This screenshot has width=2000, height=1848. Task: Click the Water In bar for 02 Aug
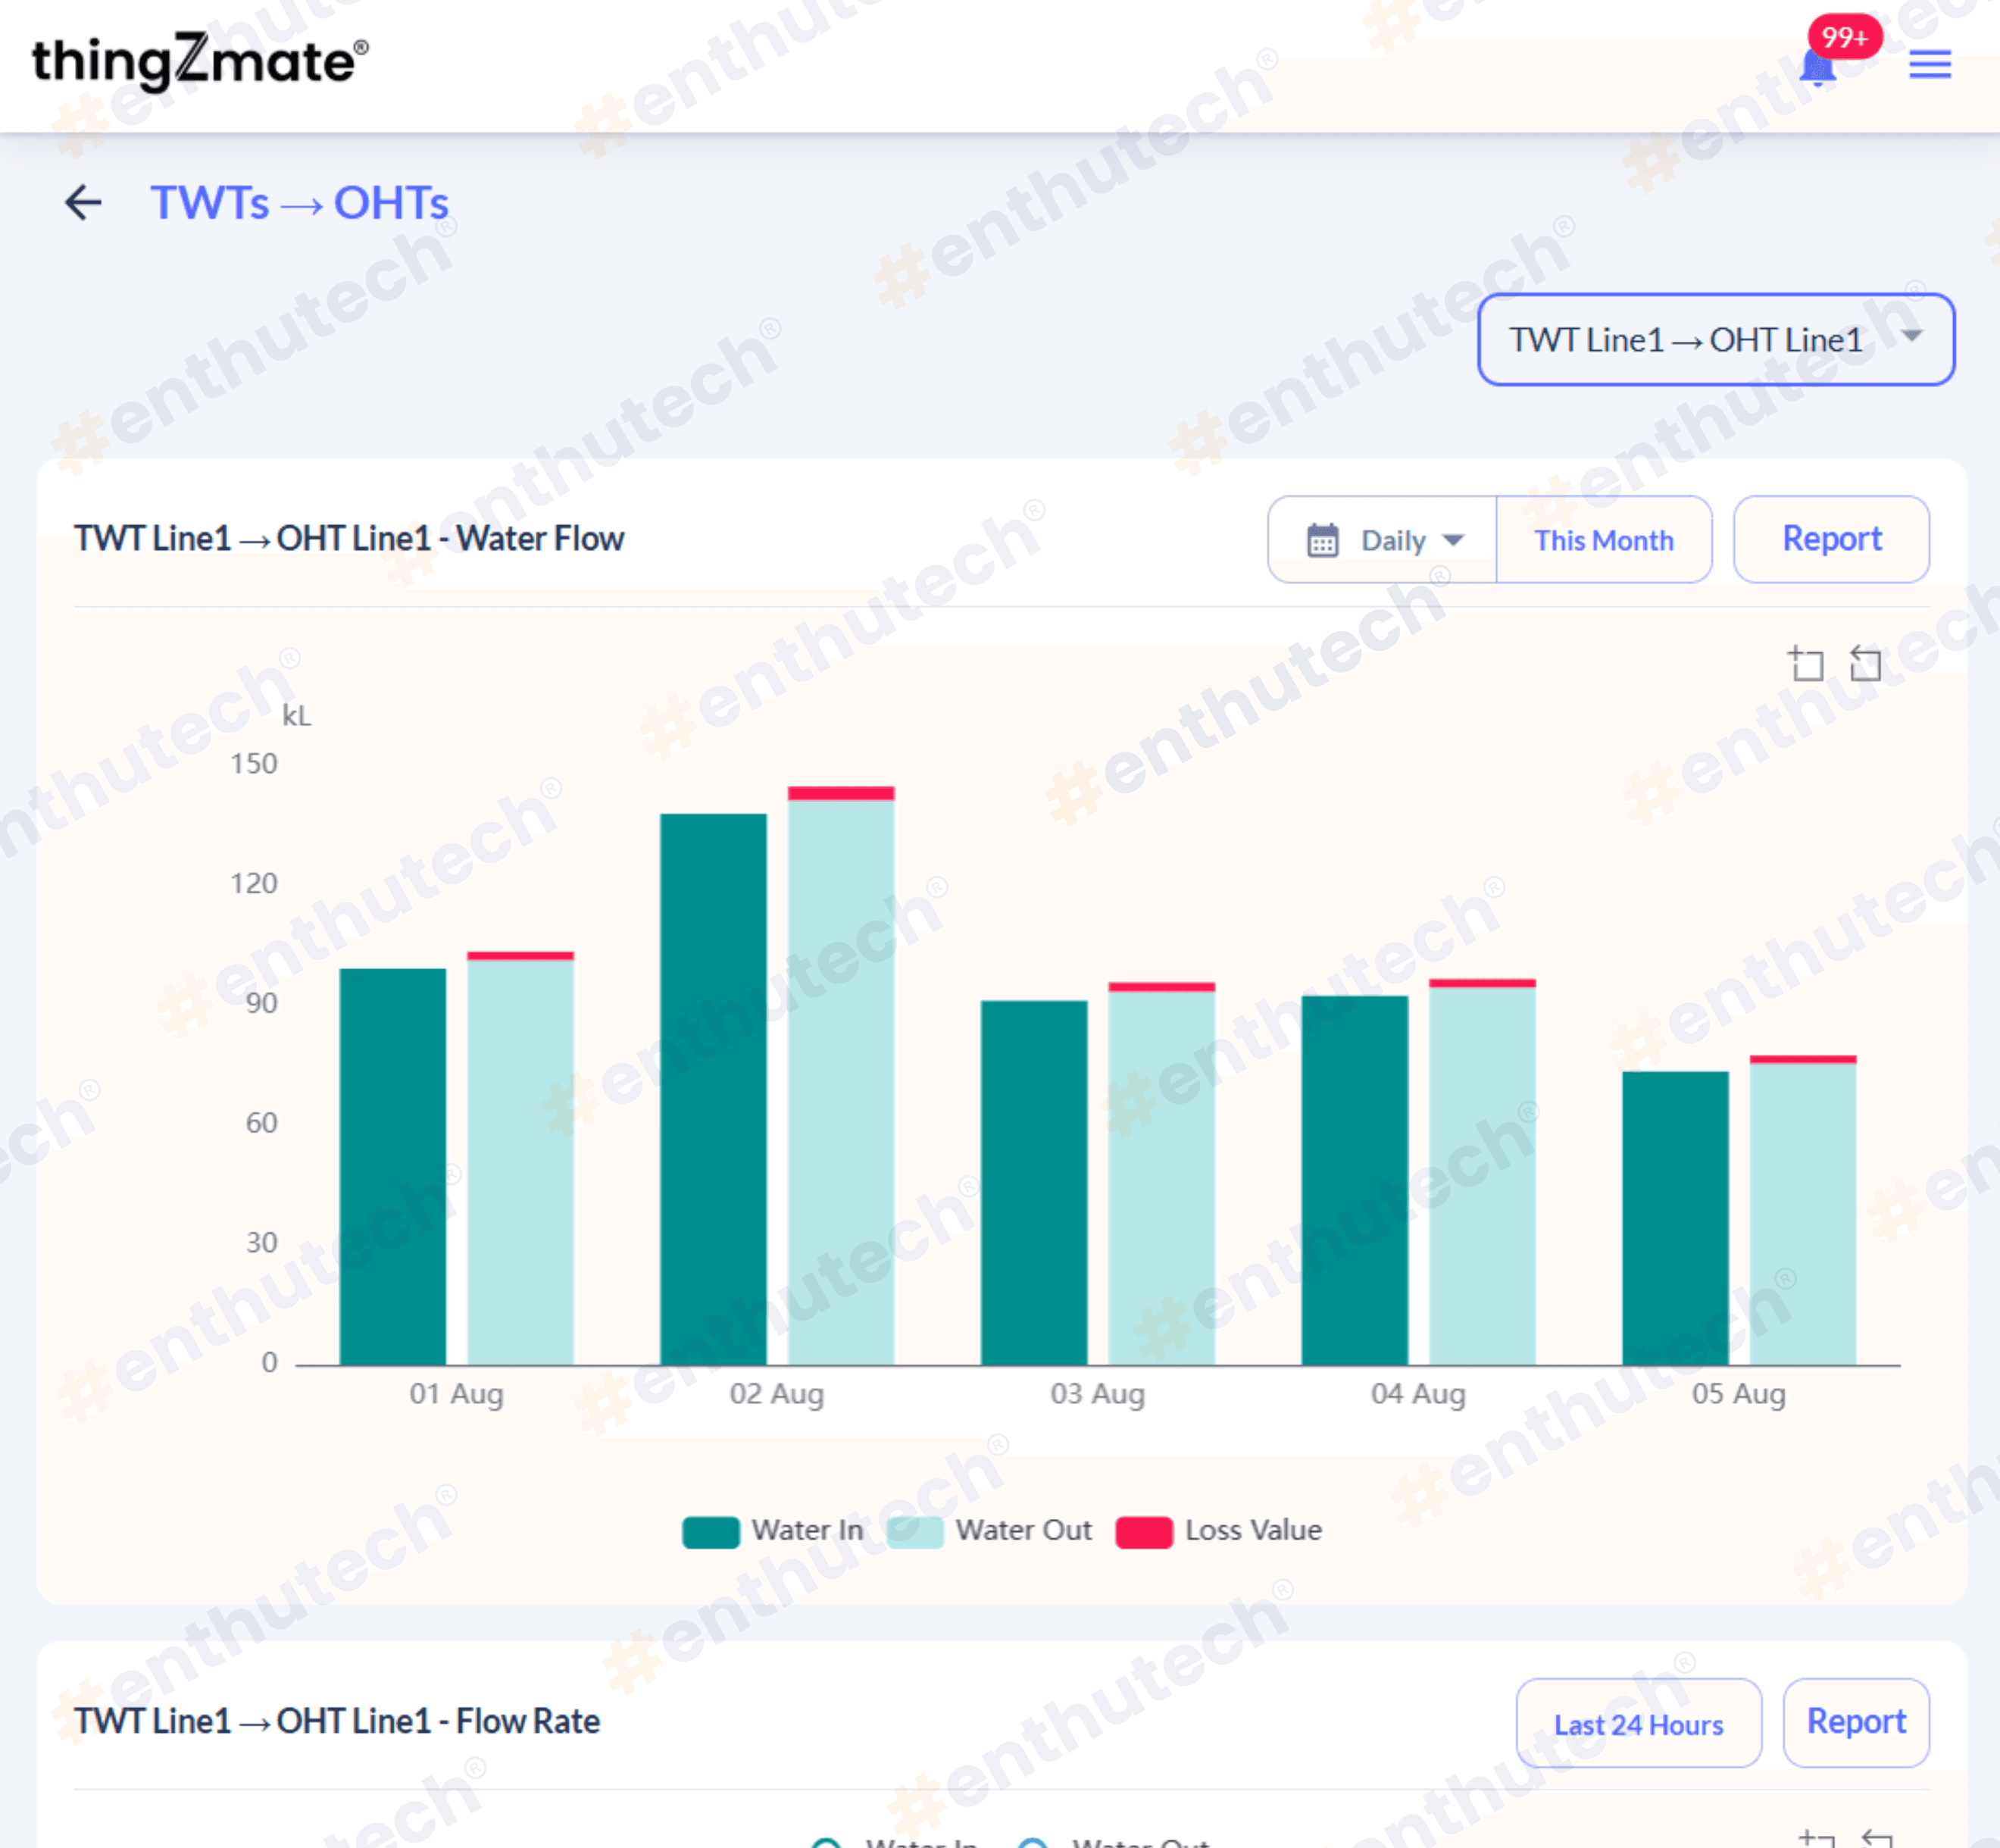714,1090
